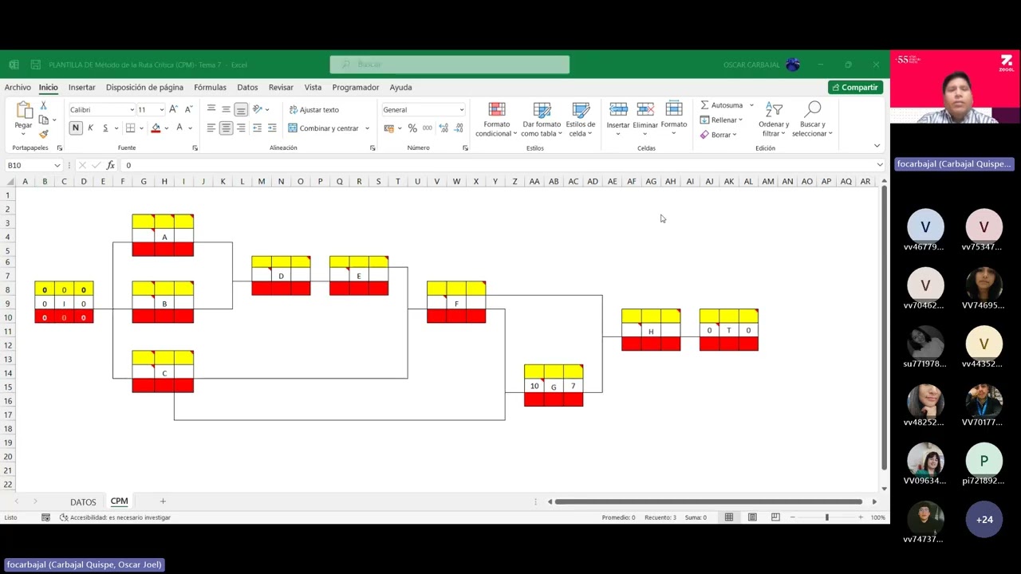This screenshot has width=1021, height=574.
Task: Expand the Autosuma dropdown arrow
Action: [x=751, y=105]
